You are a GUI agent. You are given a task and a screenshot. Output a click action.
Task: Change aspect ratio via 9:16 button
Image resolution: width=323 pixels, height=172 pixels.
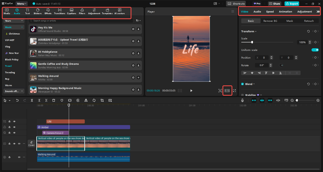tap(227, 91)
